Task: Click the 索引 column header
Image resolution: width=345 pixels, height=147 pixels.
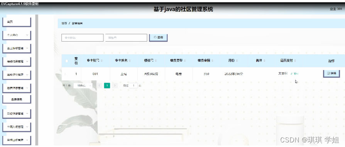Action: click(x=76, y=61)
